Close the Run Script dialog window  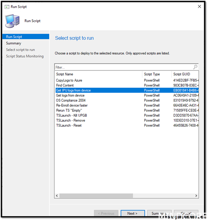click(x=199, y=6)
